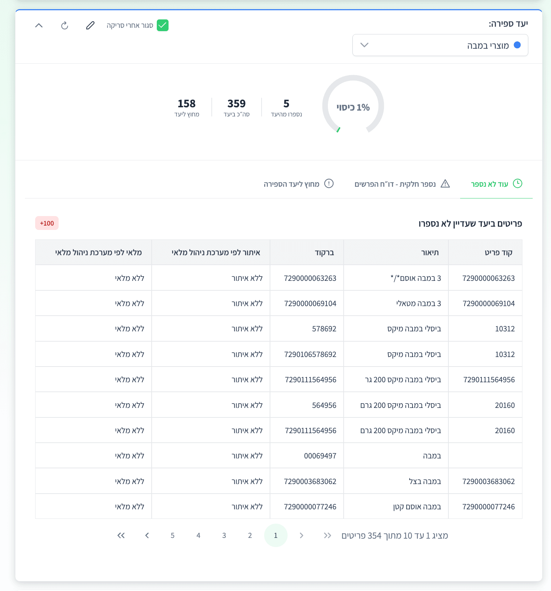The width and height of the screenshot is (551, 591).
Task: Click 'ללא מלאי' in the 578692 row
Action: (x=129, y=329)
